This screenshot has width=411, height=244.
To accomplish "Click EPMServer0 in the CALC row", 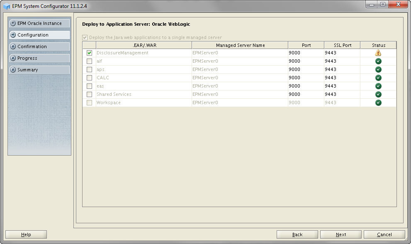I will pyautogui.click(x=205, y=78).
